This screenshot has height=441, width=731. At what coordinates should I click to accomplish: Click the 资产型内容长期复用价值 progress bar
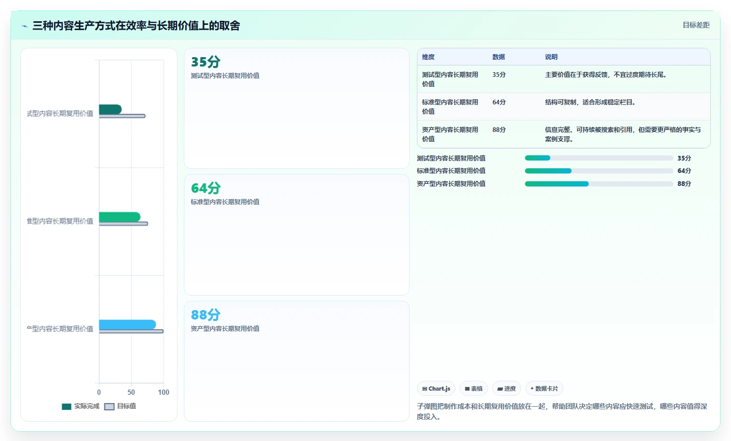pos(599,184)
